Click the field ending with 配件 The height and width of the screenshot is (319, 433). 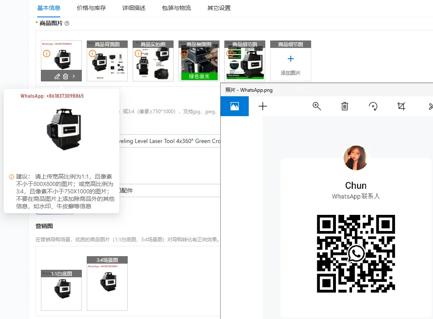coord(169,190)
